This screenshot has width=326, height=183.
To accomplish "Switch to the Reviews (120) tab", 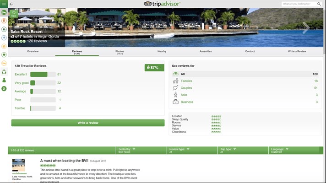I will (x=77, y=52).
